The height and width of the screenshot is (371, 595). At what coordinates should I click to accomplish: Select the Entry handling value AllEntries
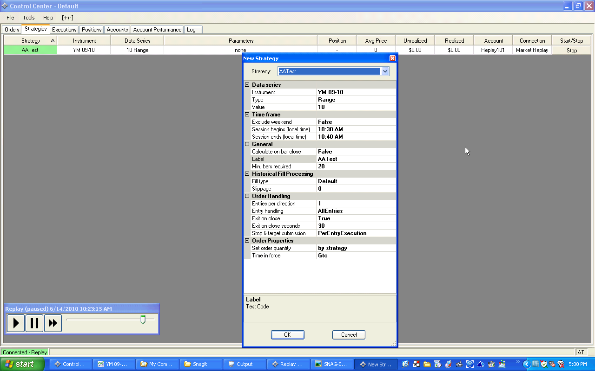tap(356, 211)
